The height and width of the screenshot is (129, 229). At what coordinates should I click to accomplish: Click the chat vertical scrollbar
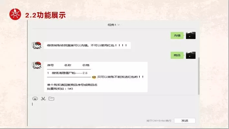[199, 76]
